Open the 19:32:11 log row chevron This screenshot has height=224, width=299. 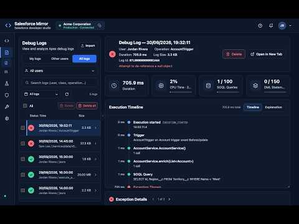pyautogui.click(x=95, y=128)
